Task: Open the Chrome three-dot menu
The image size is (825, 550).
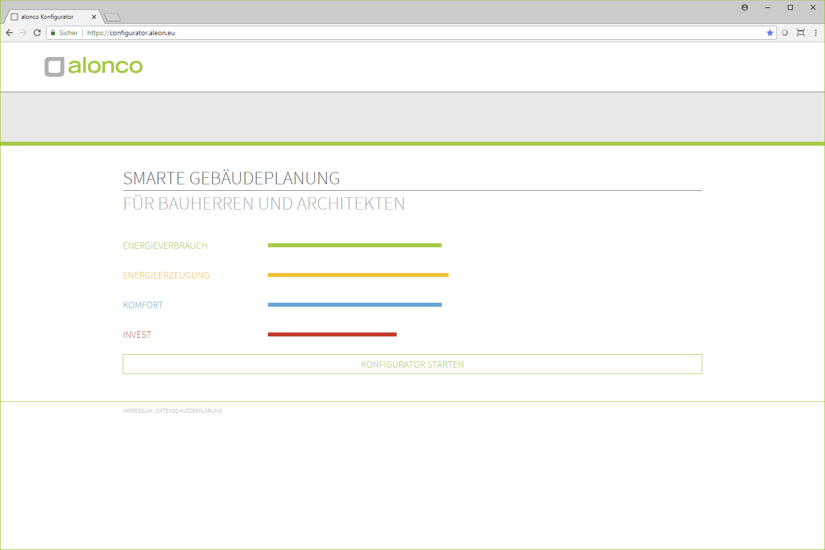Action: tap(816, 33)
